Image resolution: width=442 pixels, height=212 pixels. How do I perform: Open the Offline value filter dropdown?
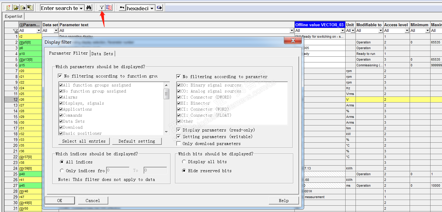click(343, 30)
